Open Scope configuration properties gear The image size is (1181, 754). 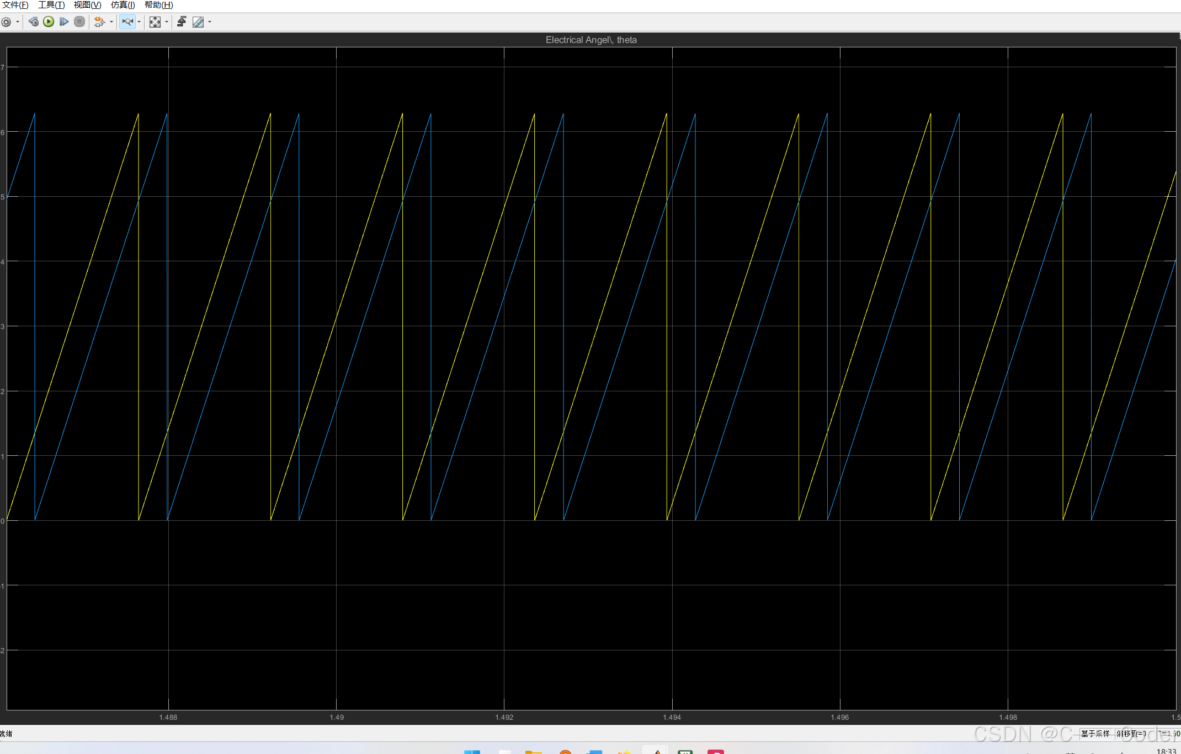[7, 22]
